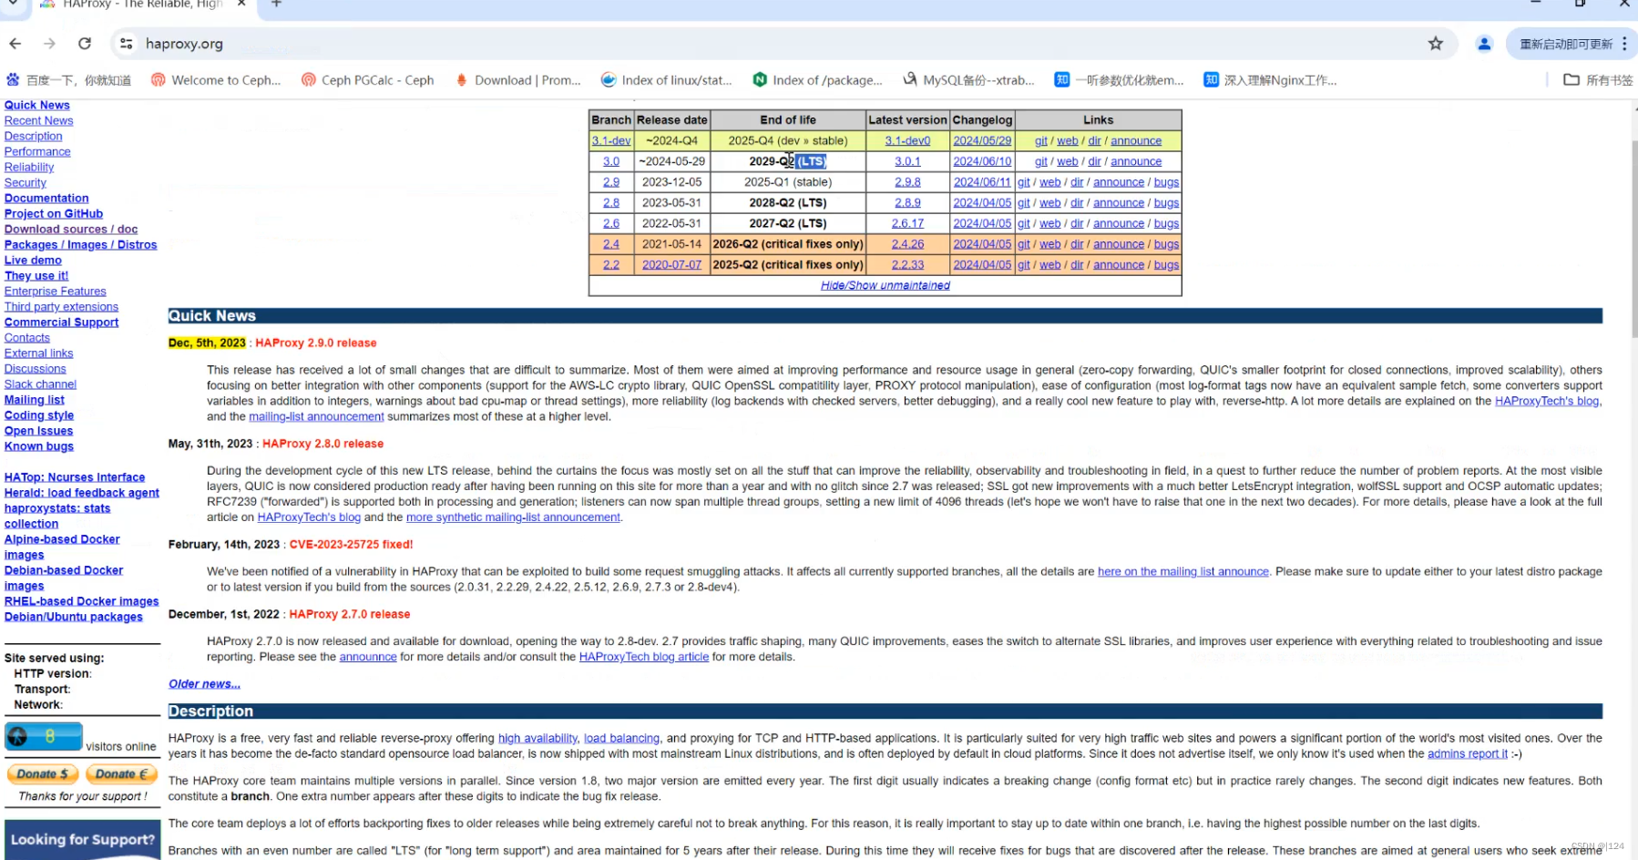Toggle Hide/Show unmaintained branches

pyautogui.click(x=886, y=286)
